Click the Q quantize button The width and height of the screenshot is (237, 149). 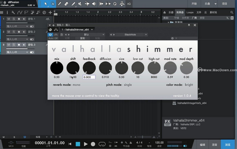tap(115, 4)
